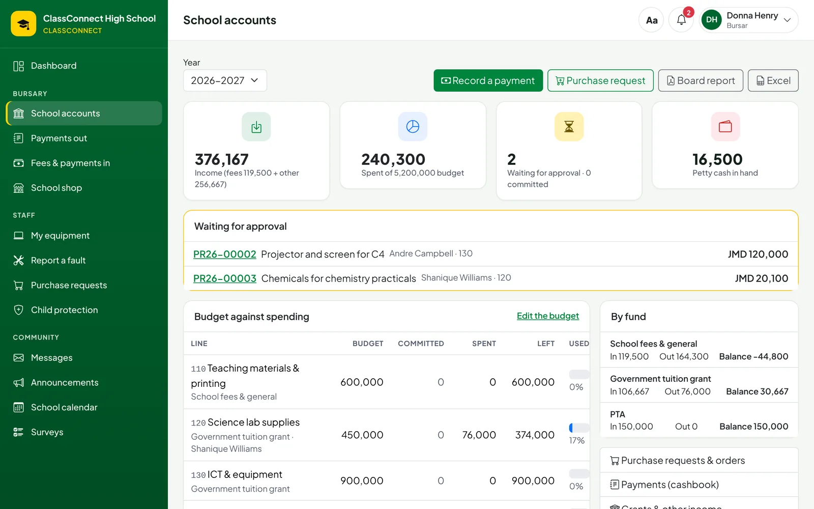Viewport: 814px width, 509px height.
Task: Open the Year 2026–2027 dropdown
Action: pos(225,80)
